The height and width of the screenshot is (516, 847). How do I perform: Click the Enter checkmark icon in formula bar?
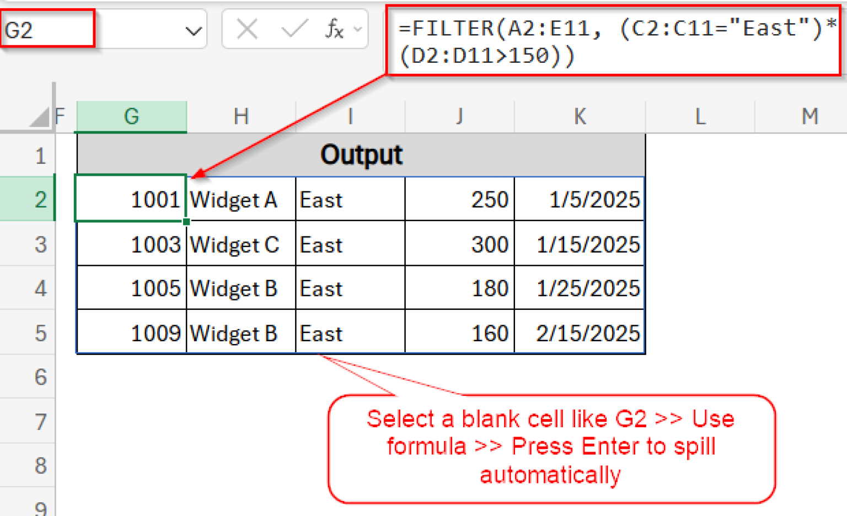[295, 29]
